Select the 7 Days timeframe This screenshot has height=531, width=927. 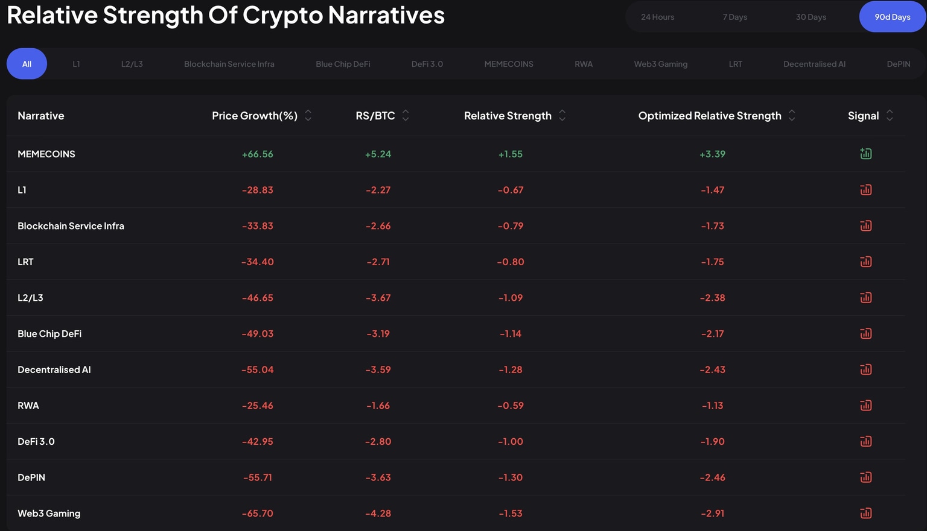[734, 17]
